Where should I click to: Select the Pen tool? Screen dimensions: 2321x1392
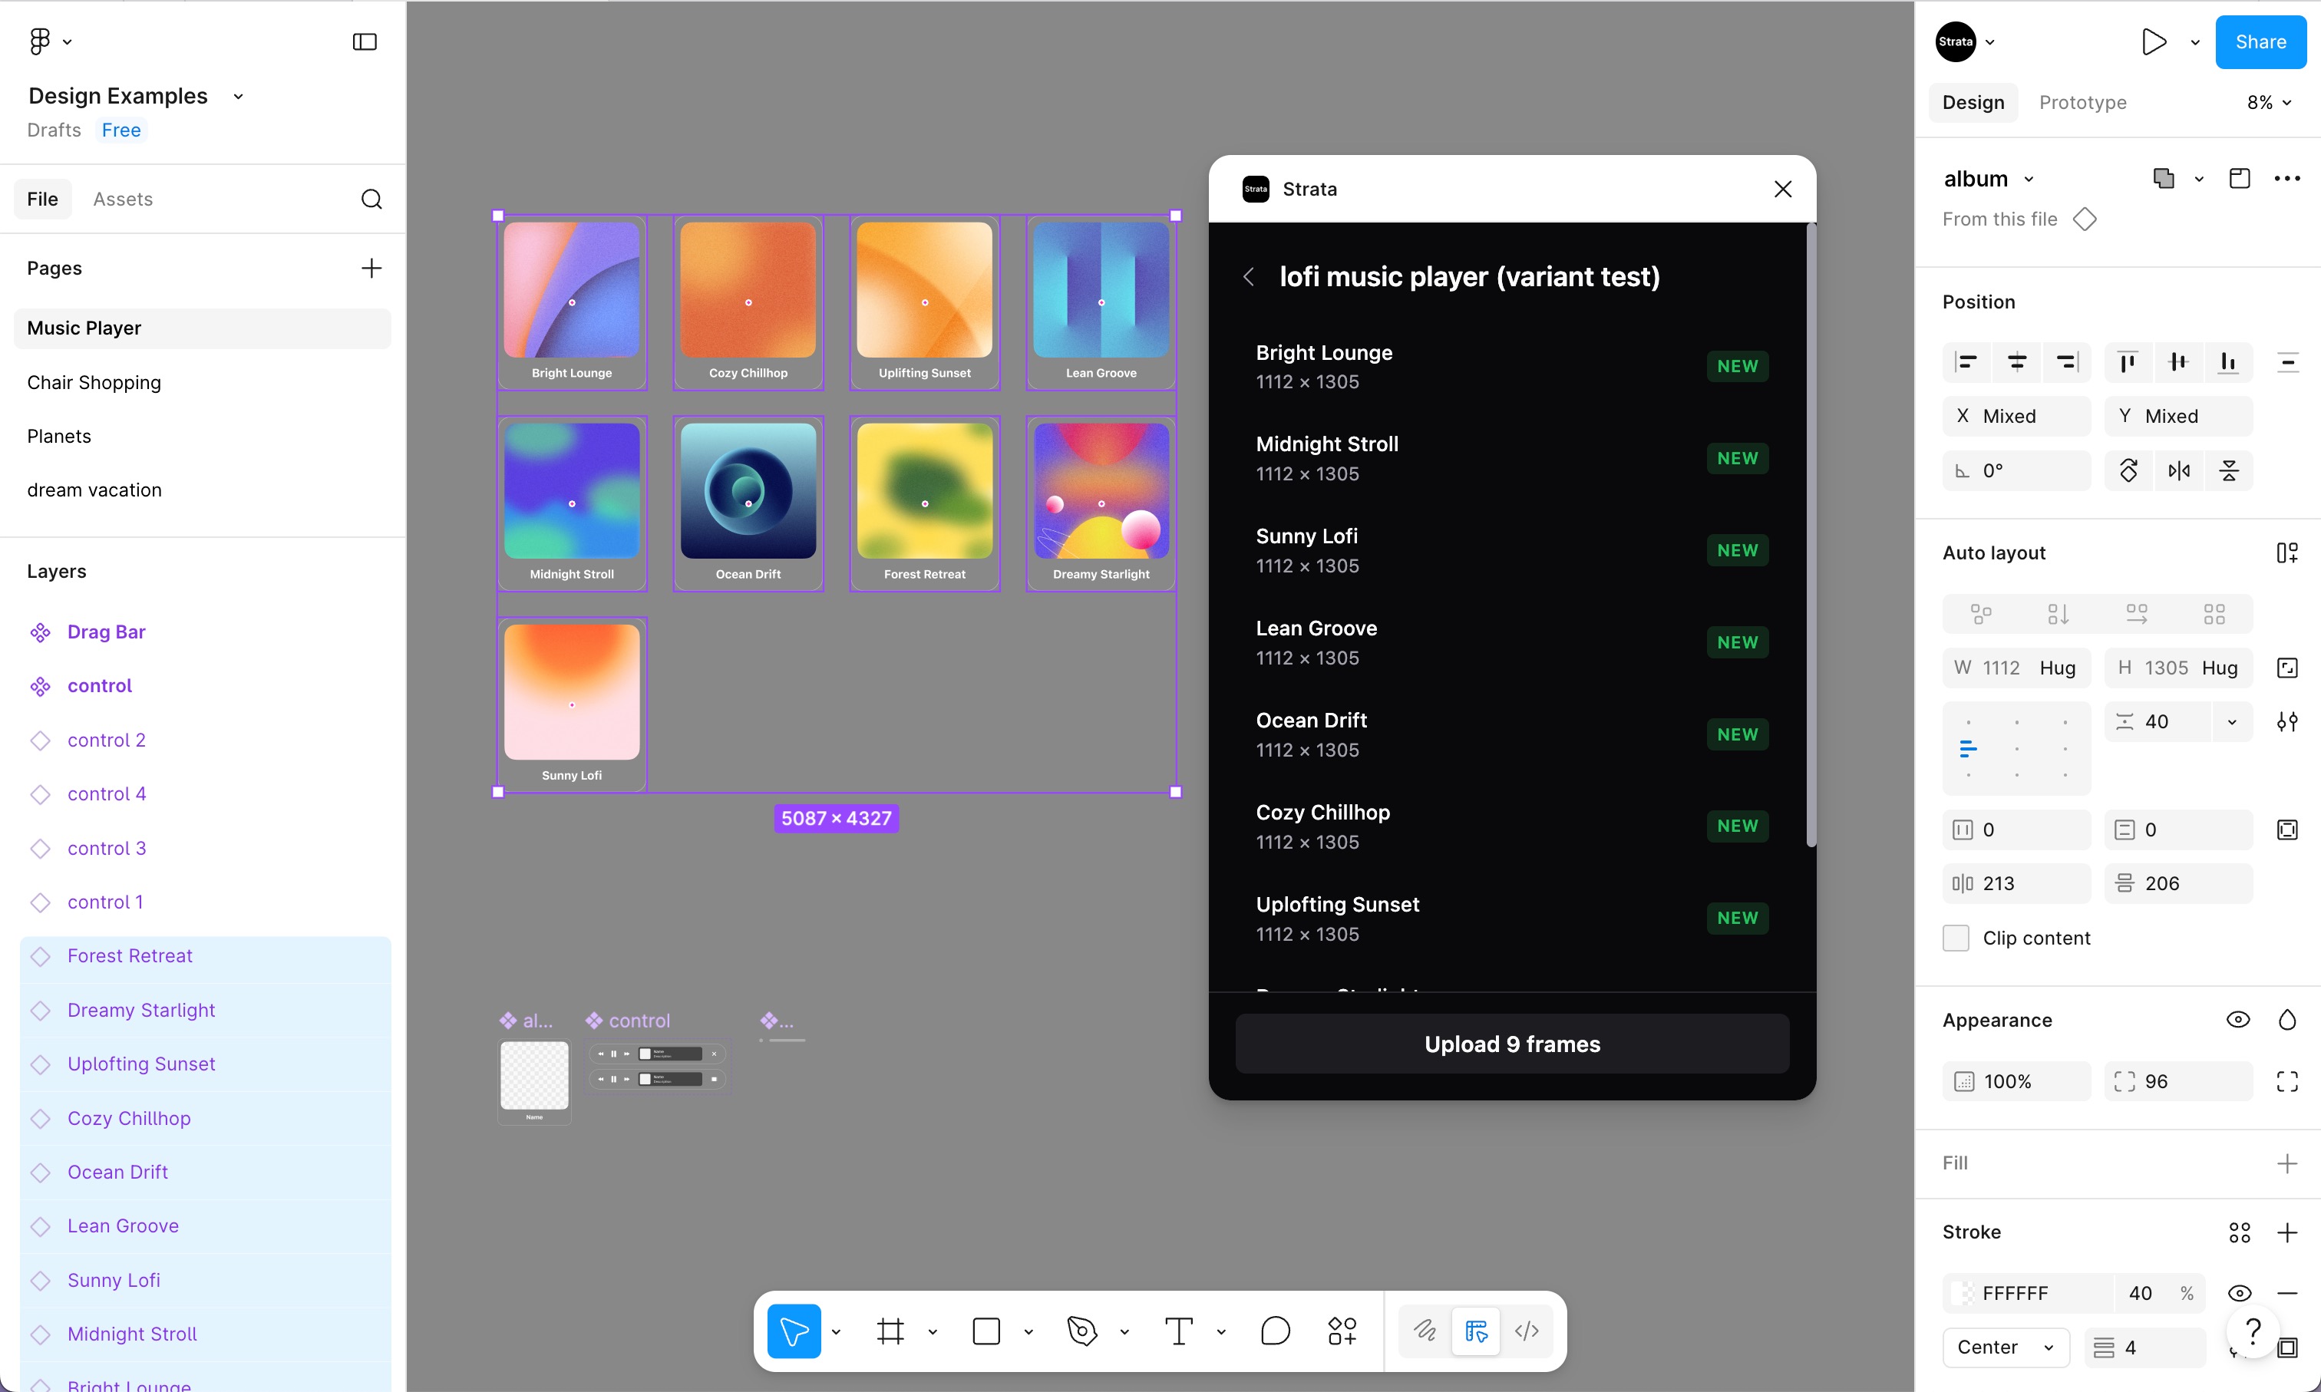point(1081,1331)
